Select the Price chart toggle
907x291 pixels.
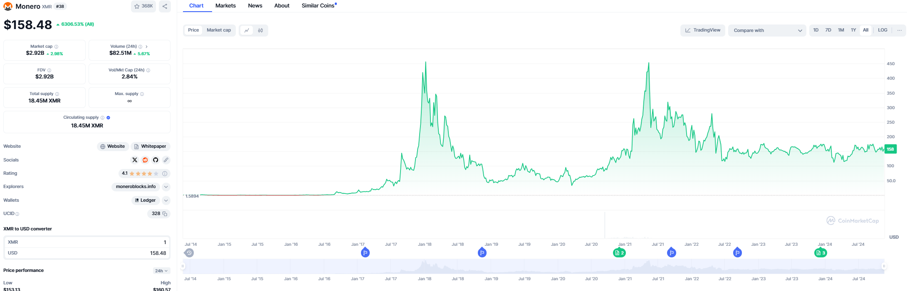[193, 30]
